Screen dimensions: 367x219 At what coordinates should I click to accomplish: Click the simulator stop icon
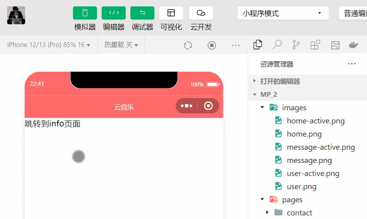pos(212,45)
